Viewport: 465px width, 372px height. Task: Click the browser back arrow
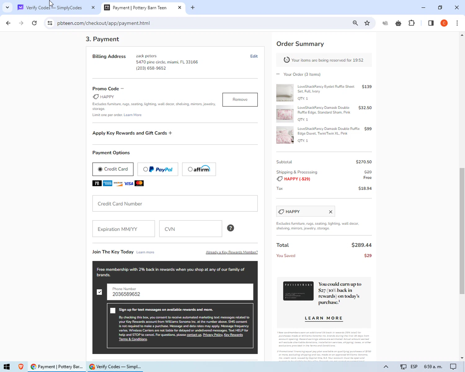coord(8,23)
